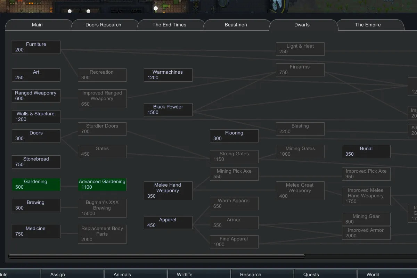This screenshot has width=417, height=278.
Task: Click Bugman's XXX Brewing node
Action: point(102,208)
